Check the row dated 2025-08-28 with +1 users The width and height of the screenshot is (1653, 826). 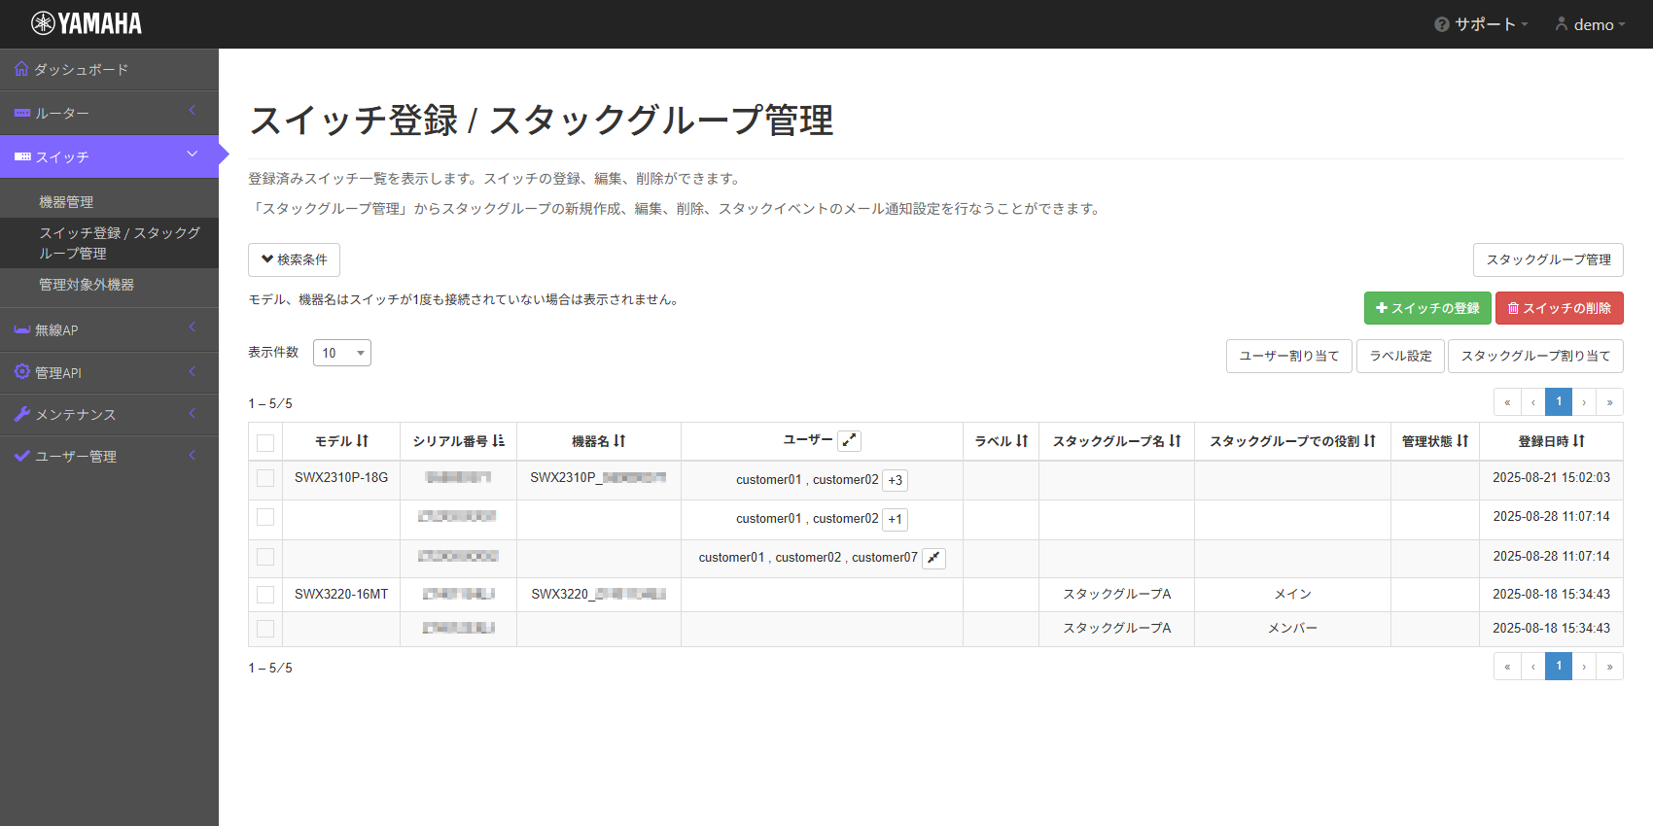265,517
